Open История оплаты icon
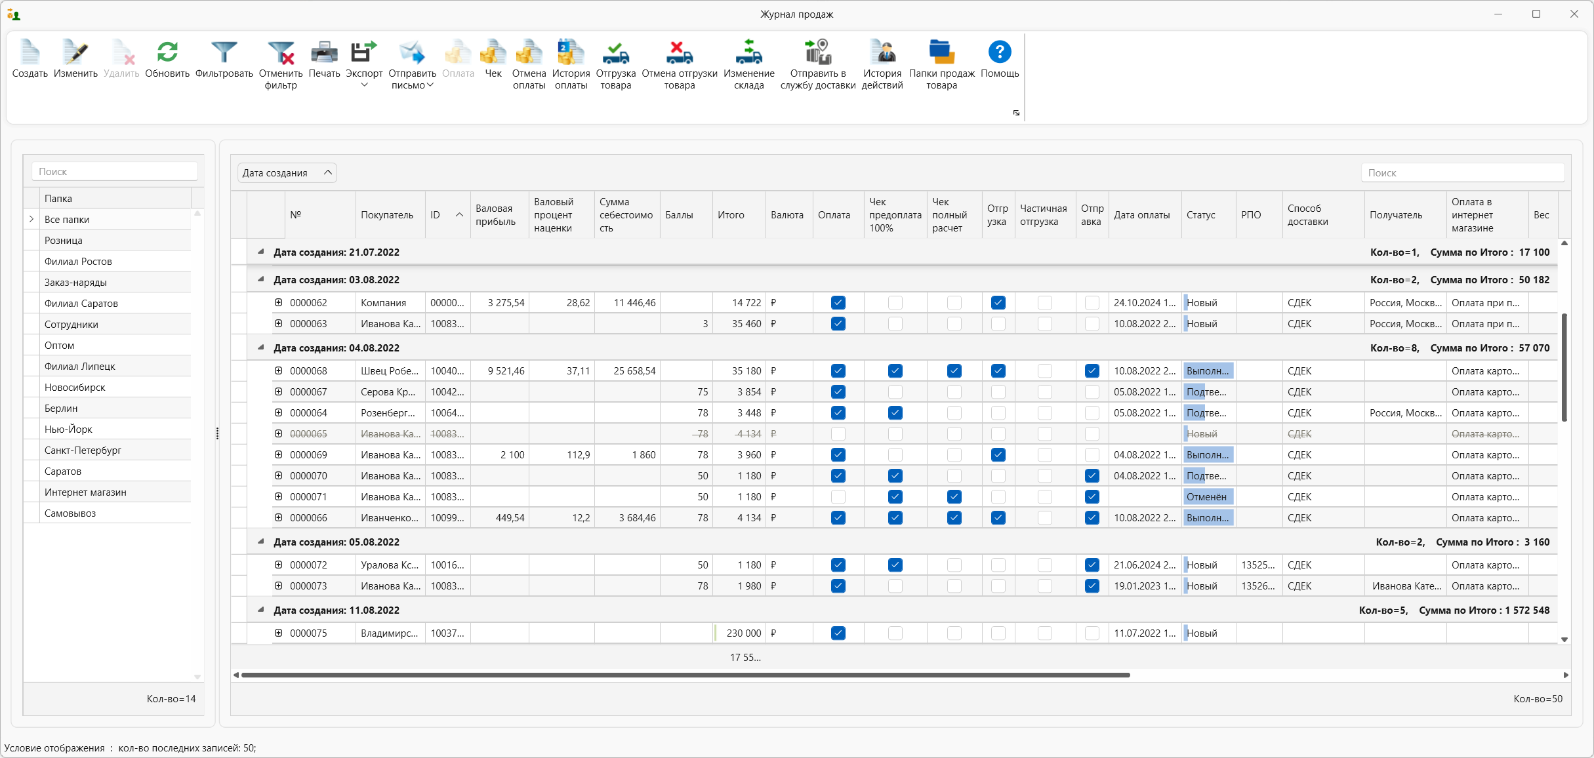Image resolution: width=1594 pixels, height=758 pixels. (571, 52)
